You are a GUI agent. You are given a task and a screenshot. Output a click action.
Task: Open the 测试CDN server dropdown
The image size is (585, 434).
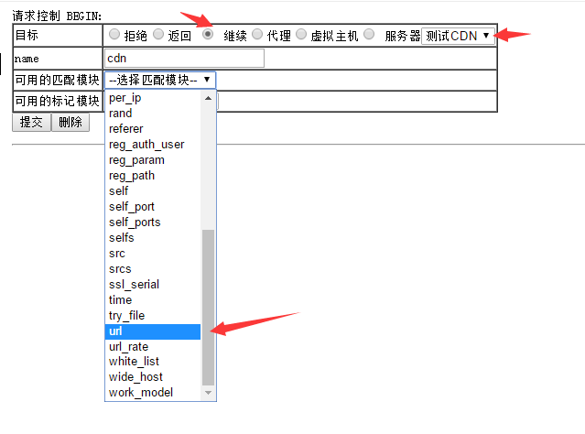pos(458,36)
